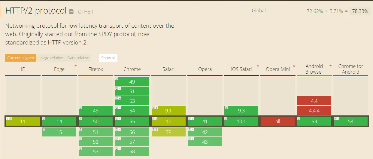Click the note number badge on IE 11
373x159 pixels.
point(9,119)
